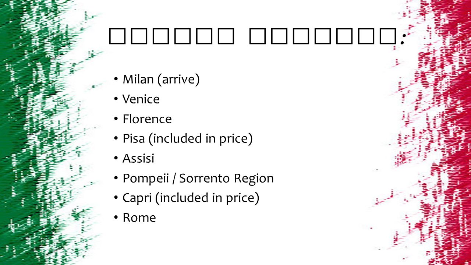The image size is (471, 265).
Task: Click the bullet dot before 'Venice'
Action: click(x=116, y=99)
